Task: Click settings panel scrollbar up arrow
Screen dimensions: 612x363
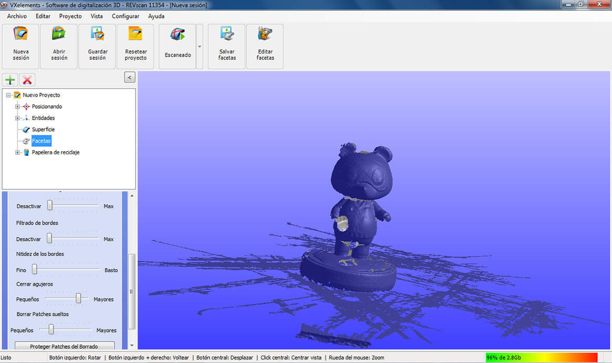Action: coord(132,195)
